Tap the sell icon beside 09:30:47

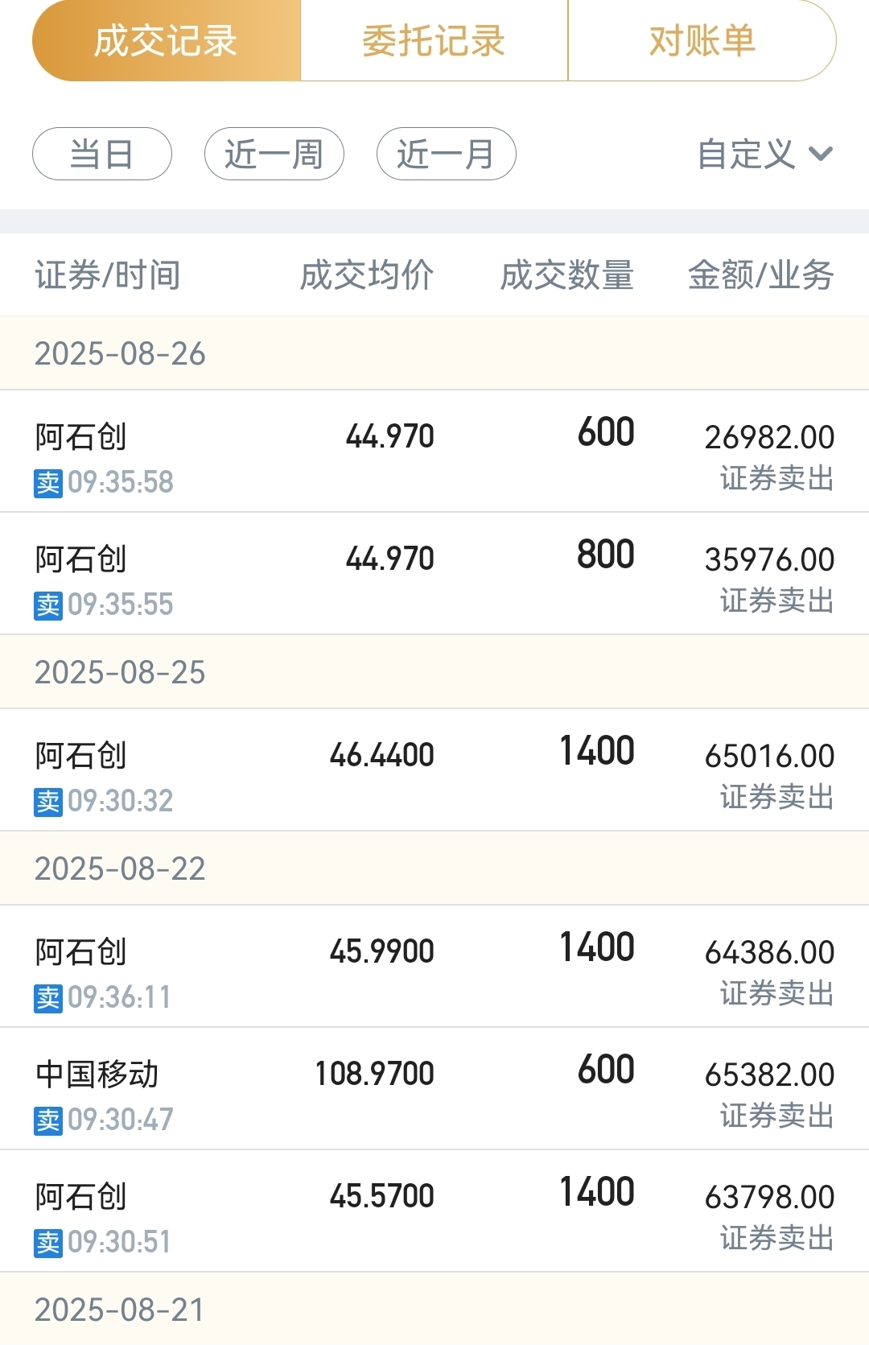[x=48, y=1120]
